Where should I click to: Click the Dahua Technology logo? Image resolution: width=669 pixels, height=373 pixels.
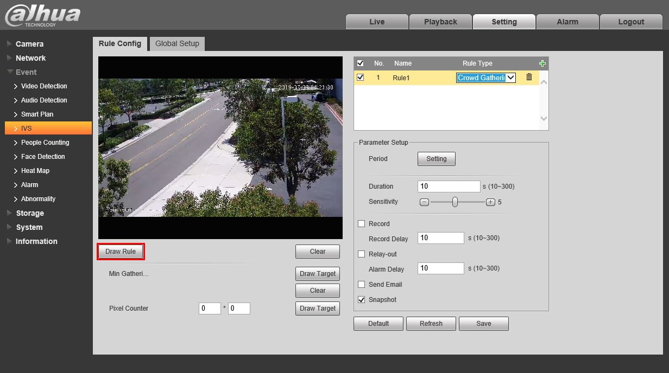point(42,15)
